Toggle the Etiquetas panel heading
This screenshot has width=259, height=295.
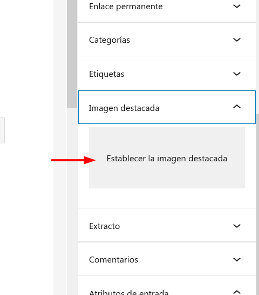(106, 74)
